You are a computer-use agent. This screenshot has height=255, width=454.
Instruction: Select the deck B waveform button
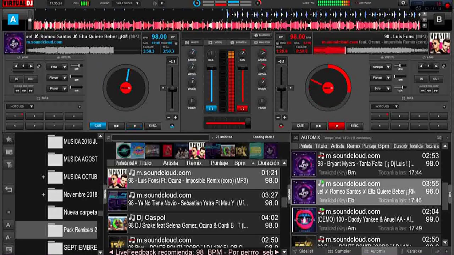point(439,19)
